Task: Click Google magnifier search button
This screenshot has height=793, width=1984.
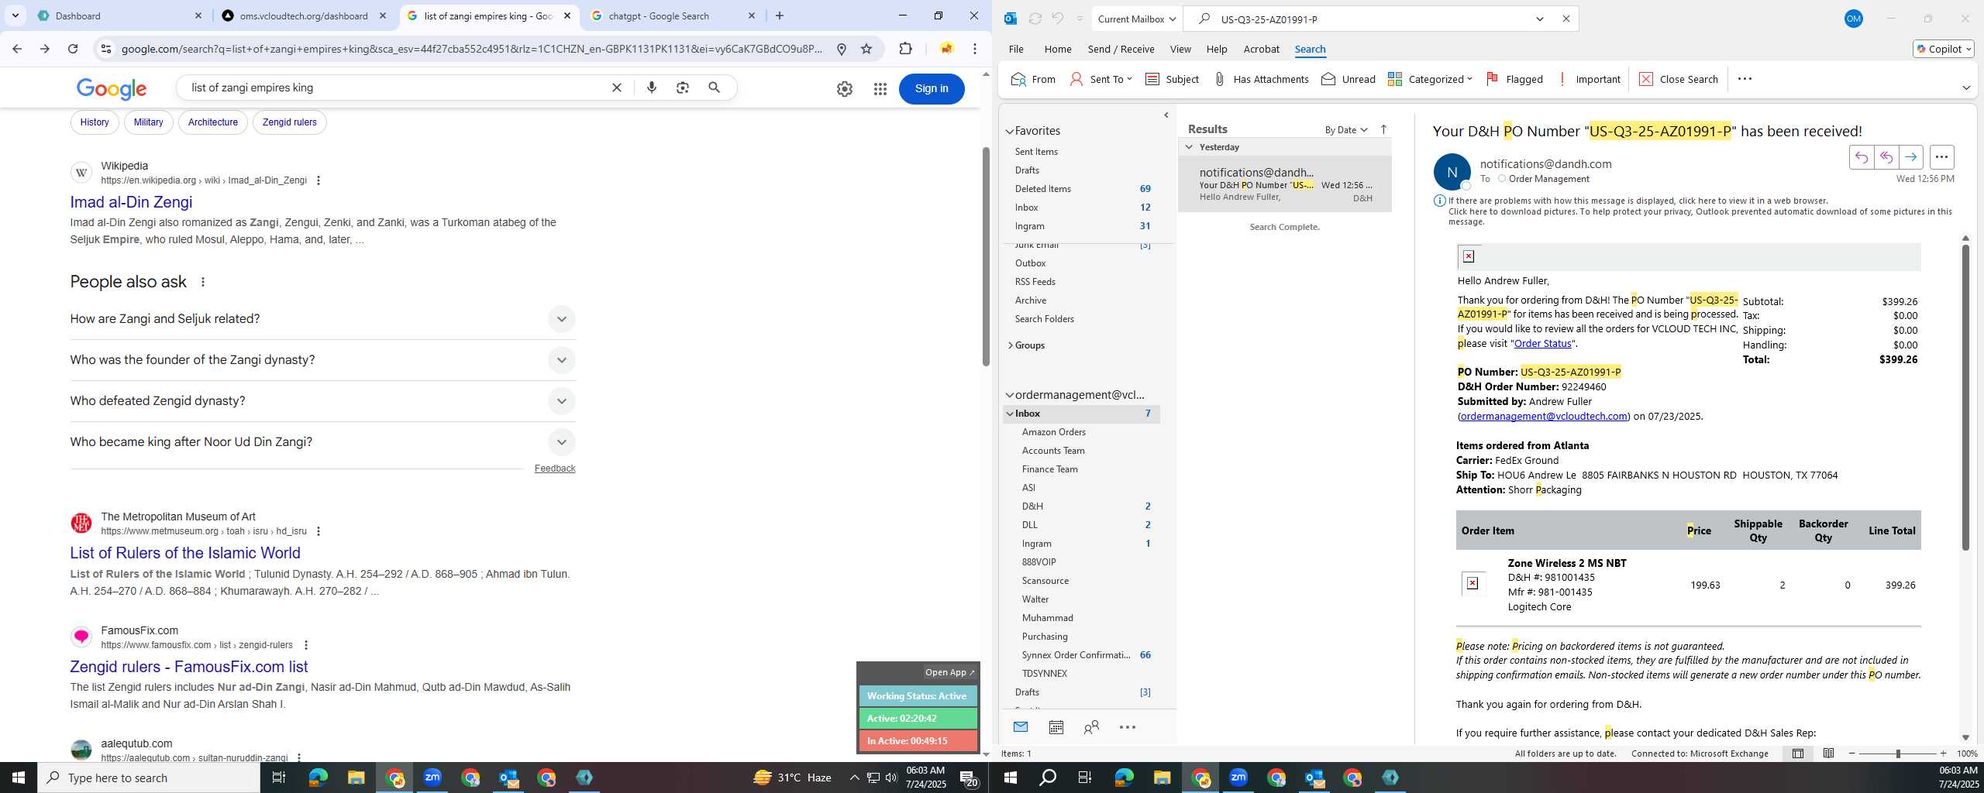Action: pos(715,88)
